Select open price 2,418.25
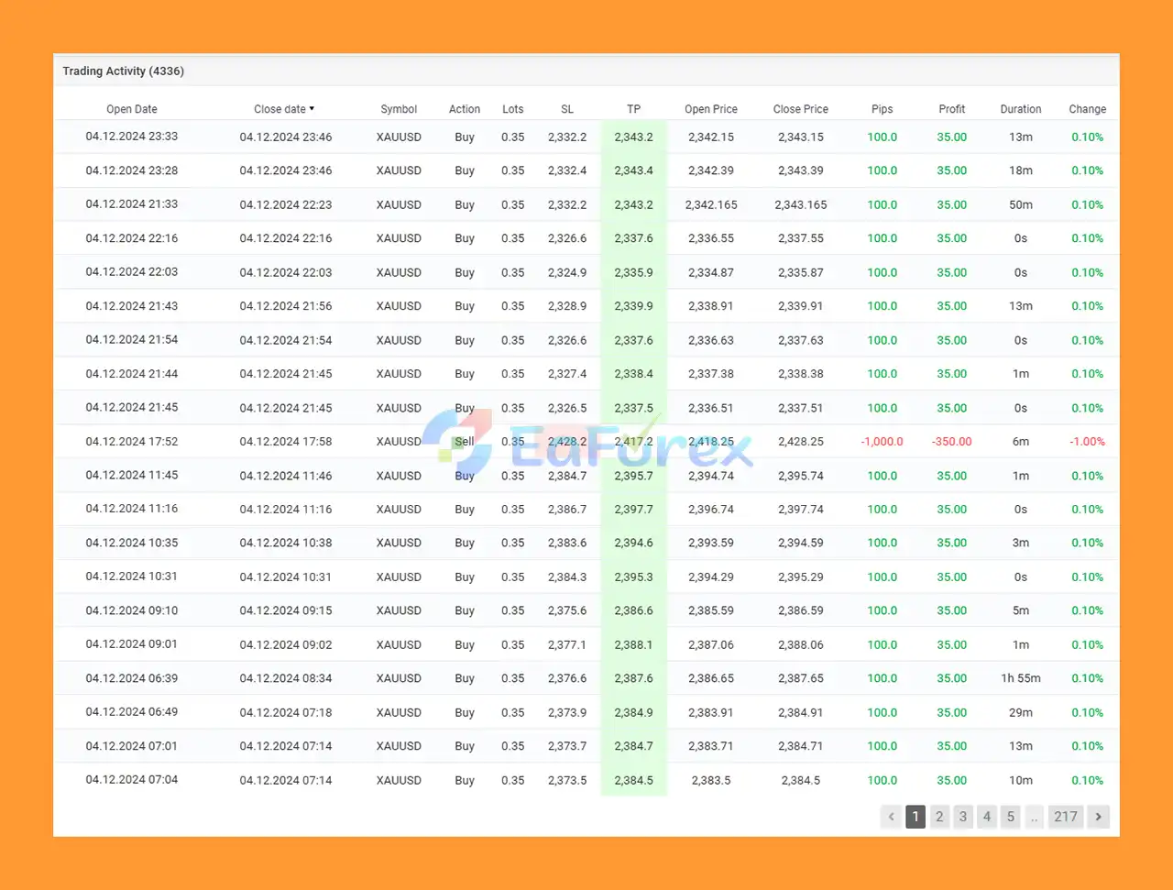This screenshot has height=890, width=1173. [711, 442]
